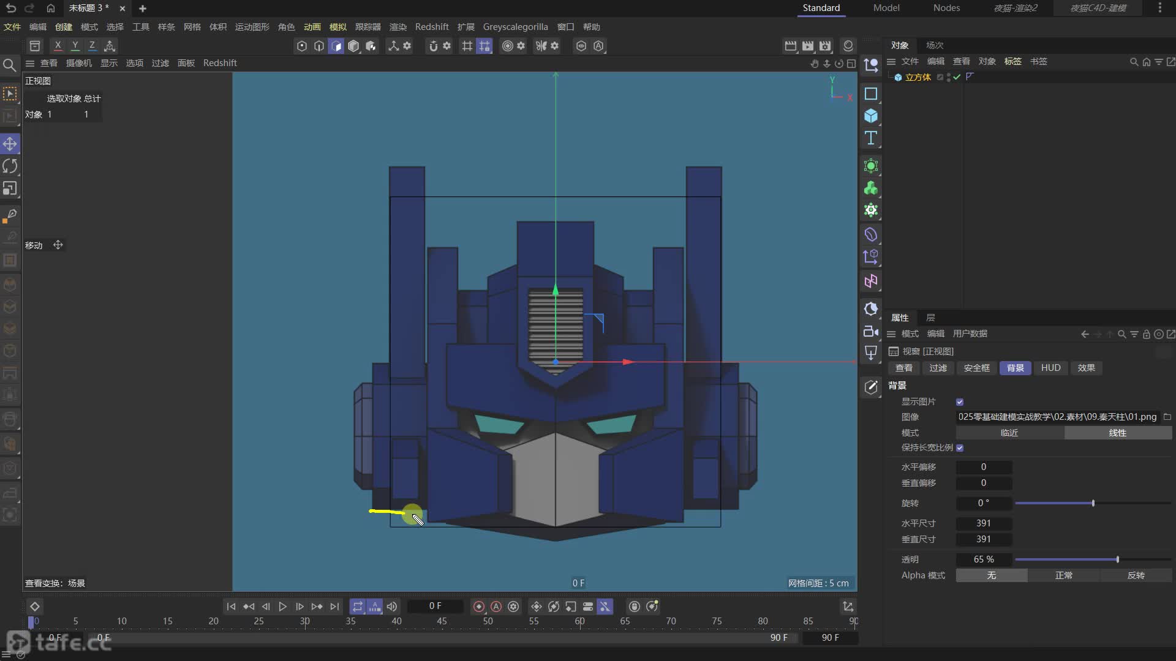This screenshot has height=661, width=1176.
Task: Set Alpha mode to 正常
Action: [1064, 575]
